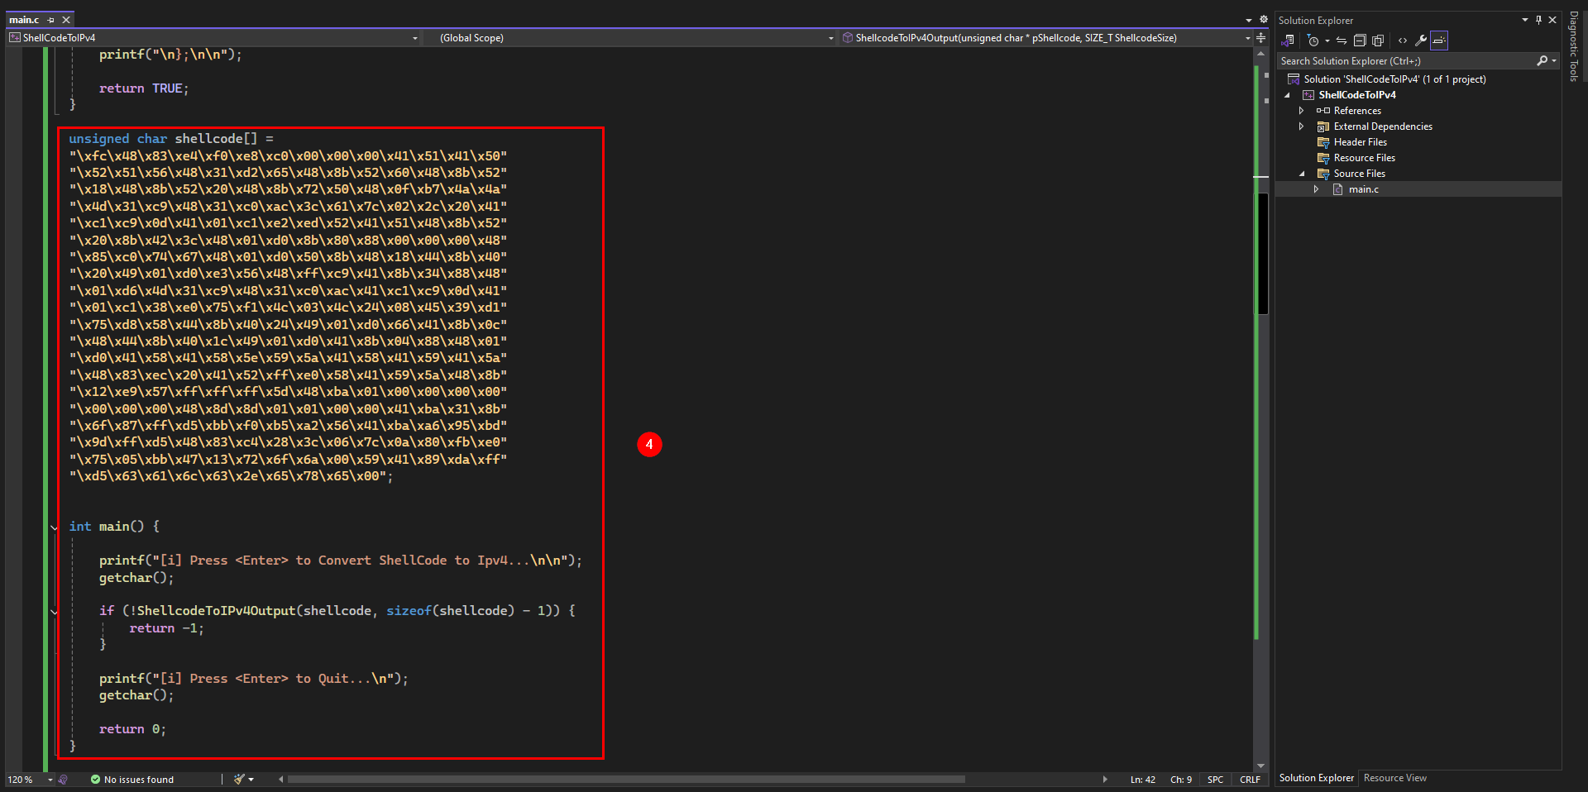Click the IntelliCode head icon in status strip
The height and width of the screenshot is (792, 1588).
(x=63, y=780)
